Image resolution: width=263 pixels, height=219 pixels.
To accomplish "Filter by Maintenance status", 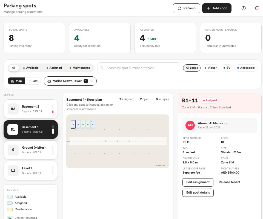I will 80,68.
